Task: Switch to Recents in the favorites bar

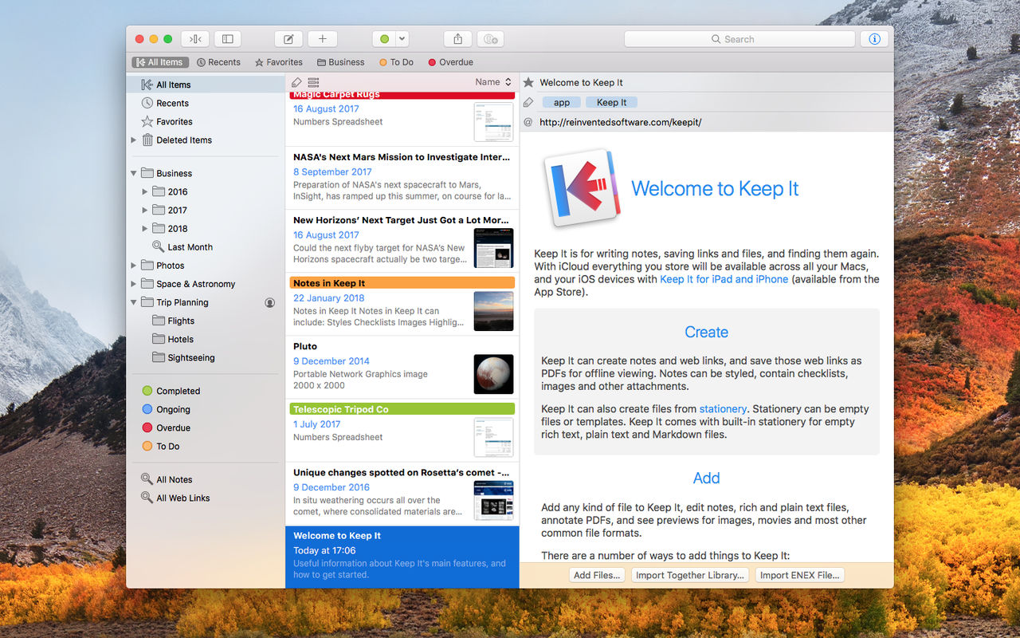Action: (x=218, y=62)
